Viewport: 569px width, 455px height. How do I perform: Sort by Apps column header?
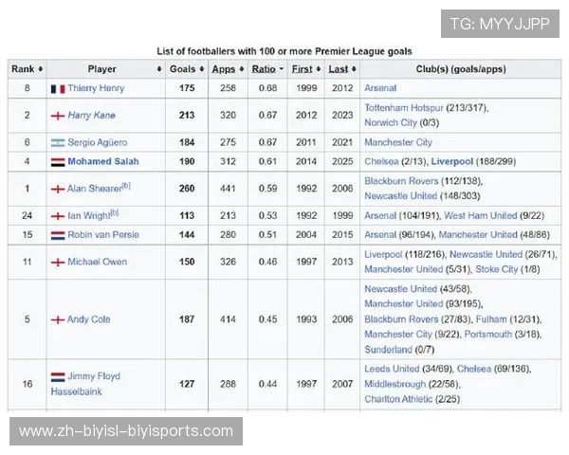(x=227, y=69)
